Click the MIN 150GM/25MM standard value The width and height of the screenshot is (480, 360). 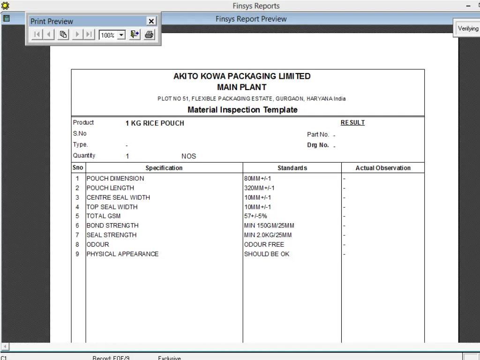tap(269, 225)
